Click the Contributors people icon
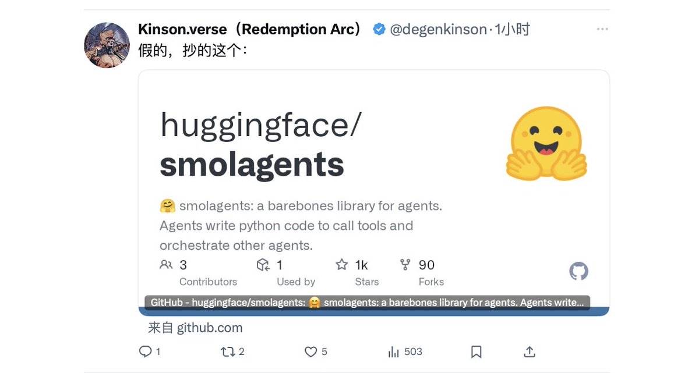The image size is (699, 373). 166,265
